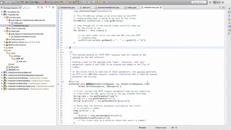Expand the 1-SimpleServlet project
The width and height of the screenshot is (231, 130).
[2, 12]
